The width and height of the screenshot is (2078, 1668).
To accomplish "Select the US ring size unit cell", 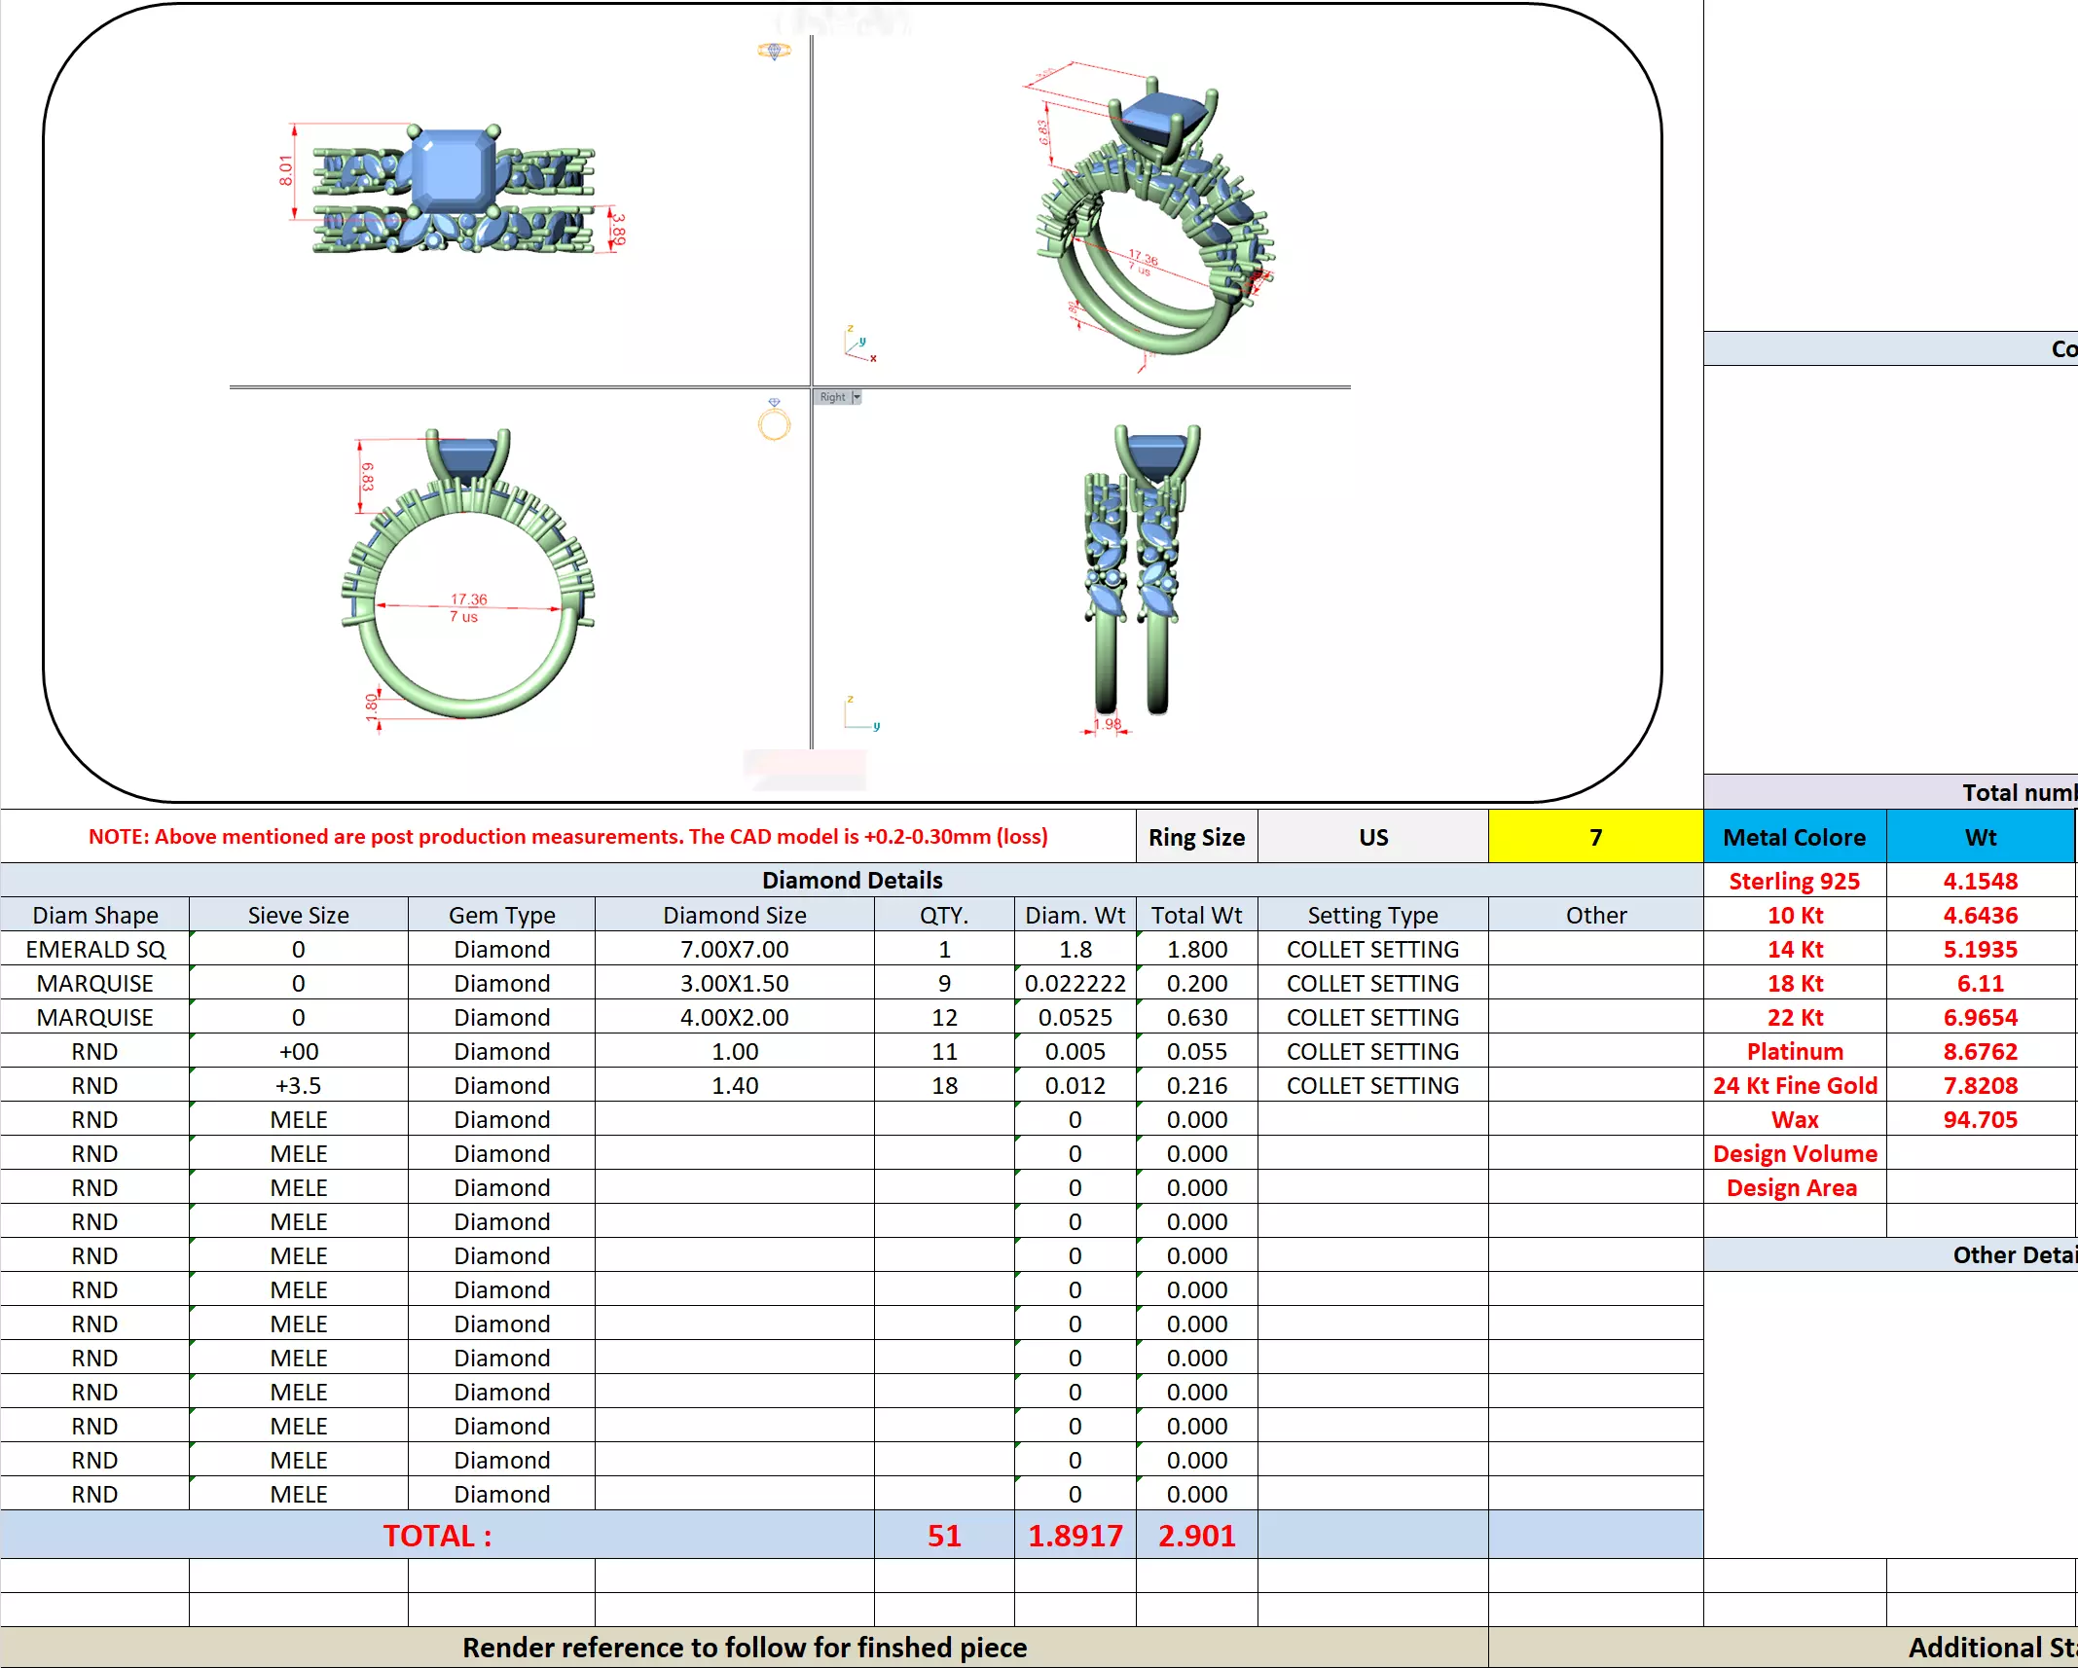I will tap(1372, 837).
